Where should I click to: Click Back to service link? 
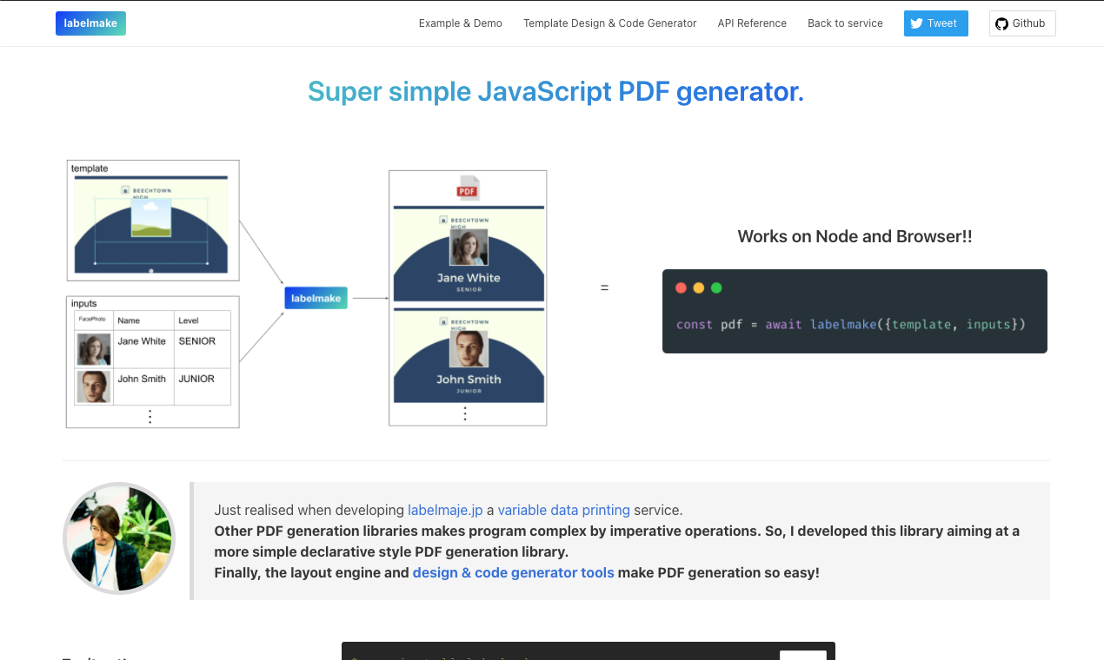[845, 23]
